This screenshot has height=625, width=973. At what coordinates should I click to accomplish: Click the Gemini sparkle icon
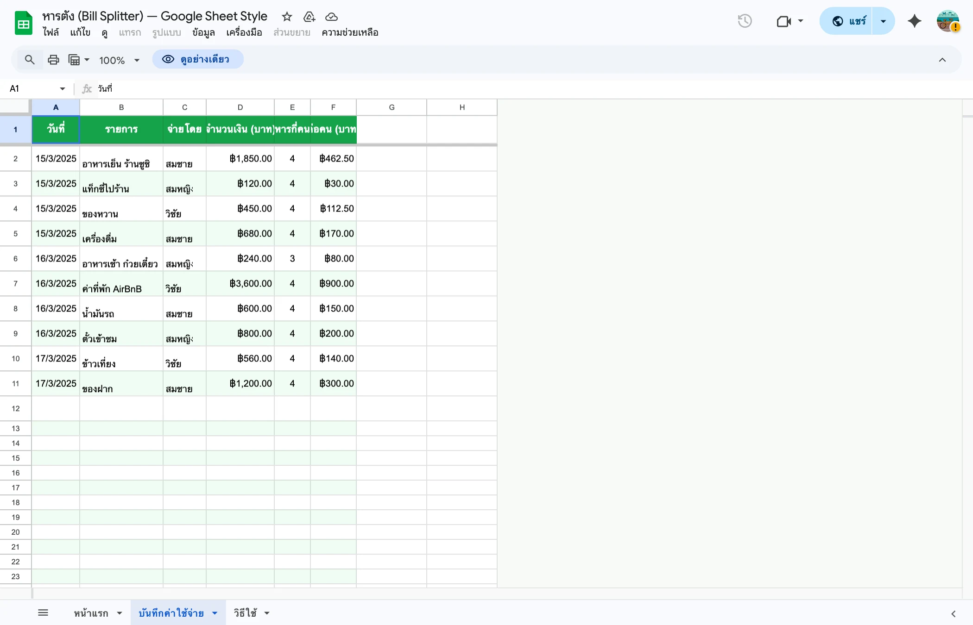(x=914, y=21)
